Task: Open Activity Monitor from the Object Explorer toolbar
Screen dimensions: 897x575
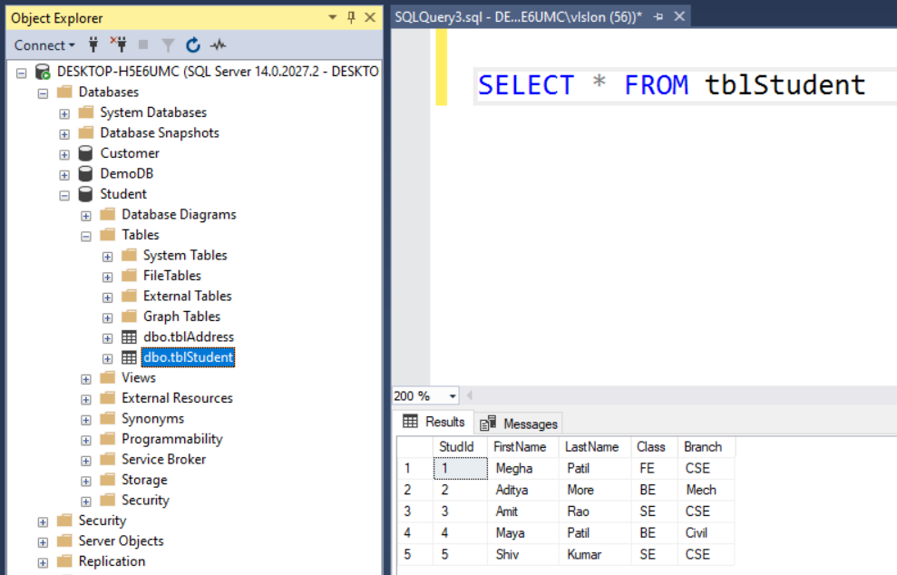Action: pyautogui.click(x=218, y=45)
